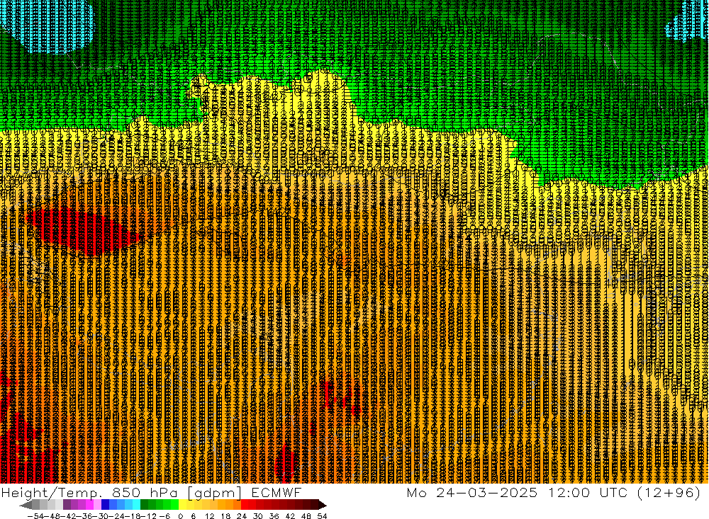Click the '(12+96)' forecast hour text
This screenshot has width=709, height=519.
[x=669, y=492]
